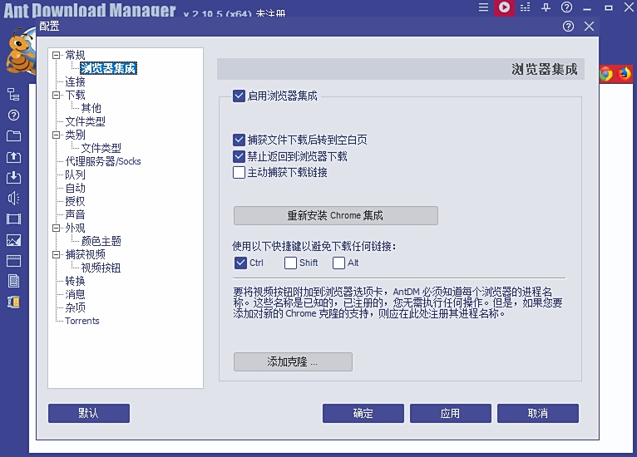Click the equalizer bars icon in title bar

[525, 8]
